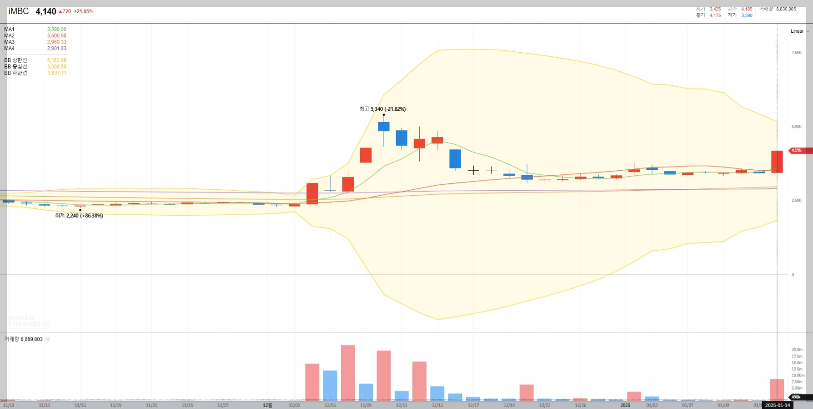Click the MA1 value 3,598.00
Screen dimensions: 813x409
[x=57, y=29]
